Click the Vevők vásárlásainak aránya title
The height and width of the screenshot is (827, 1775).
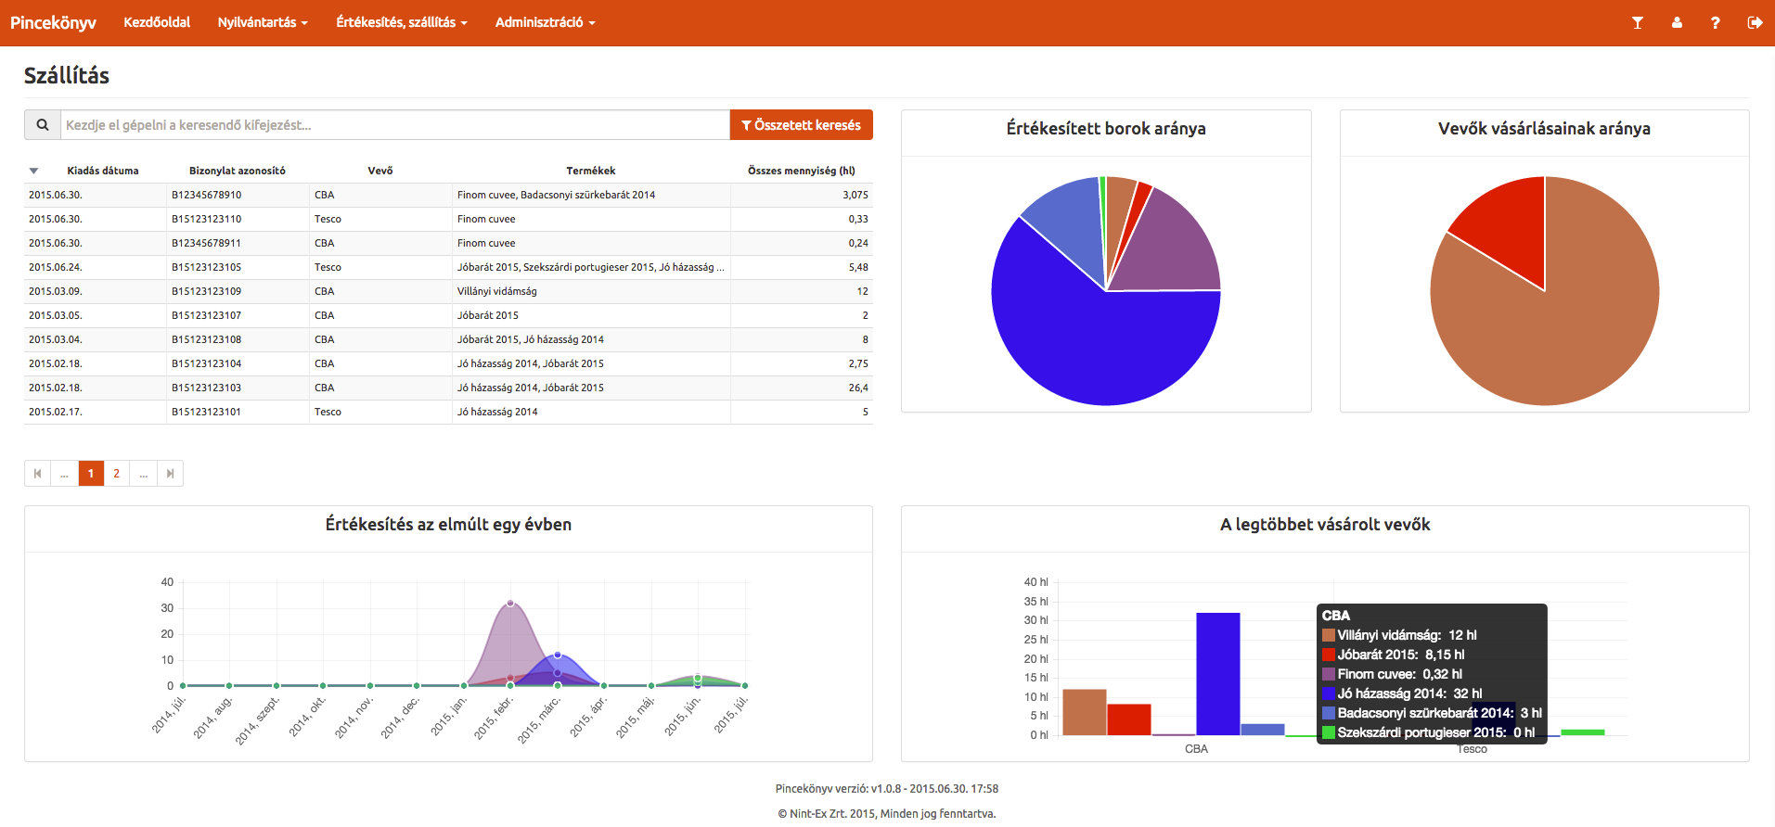1544,129
